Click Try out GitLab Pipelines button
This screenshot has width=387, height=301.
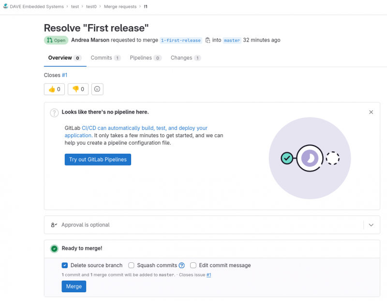click(98, 159)
